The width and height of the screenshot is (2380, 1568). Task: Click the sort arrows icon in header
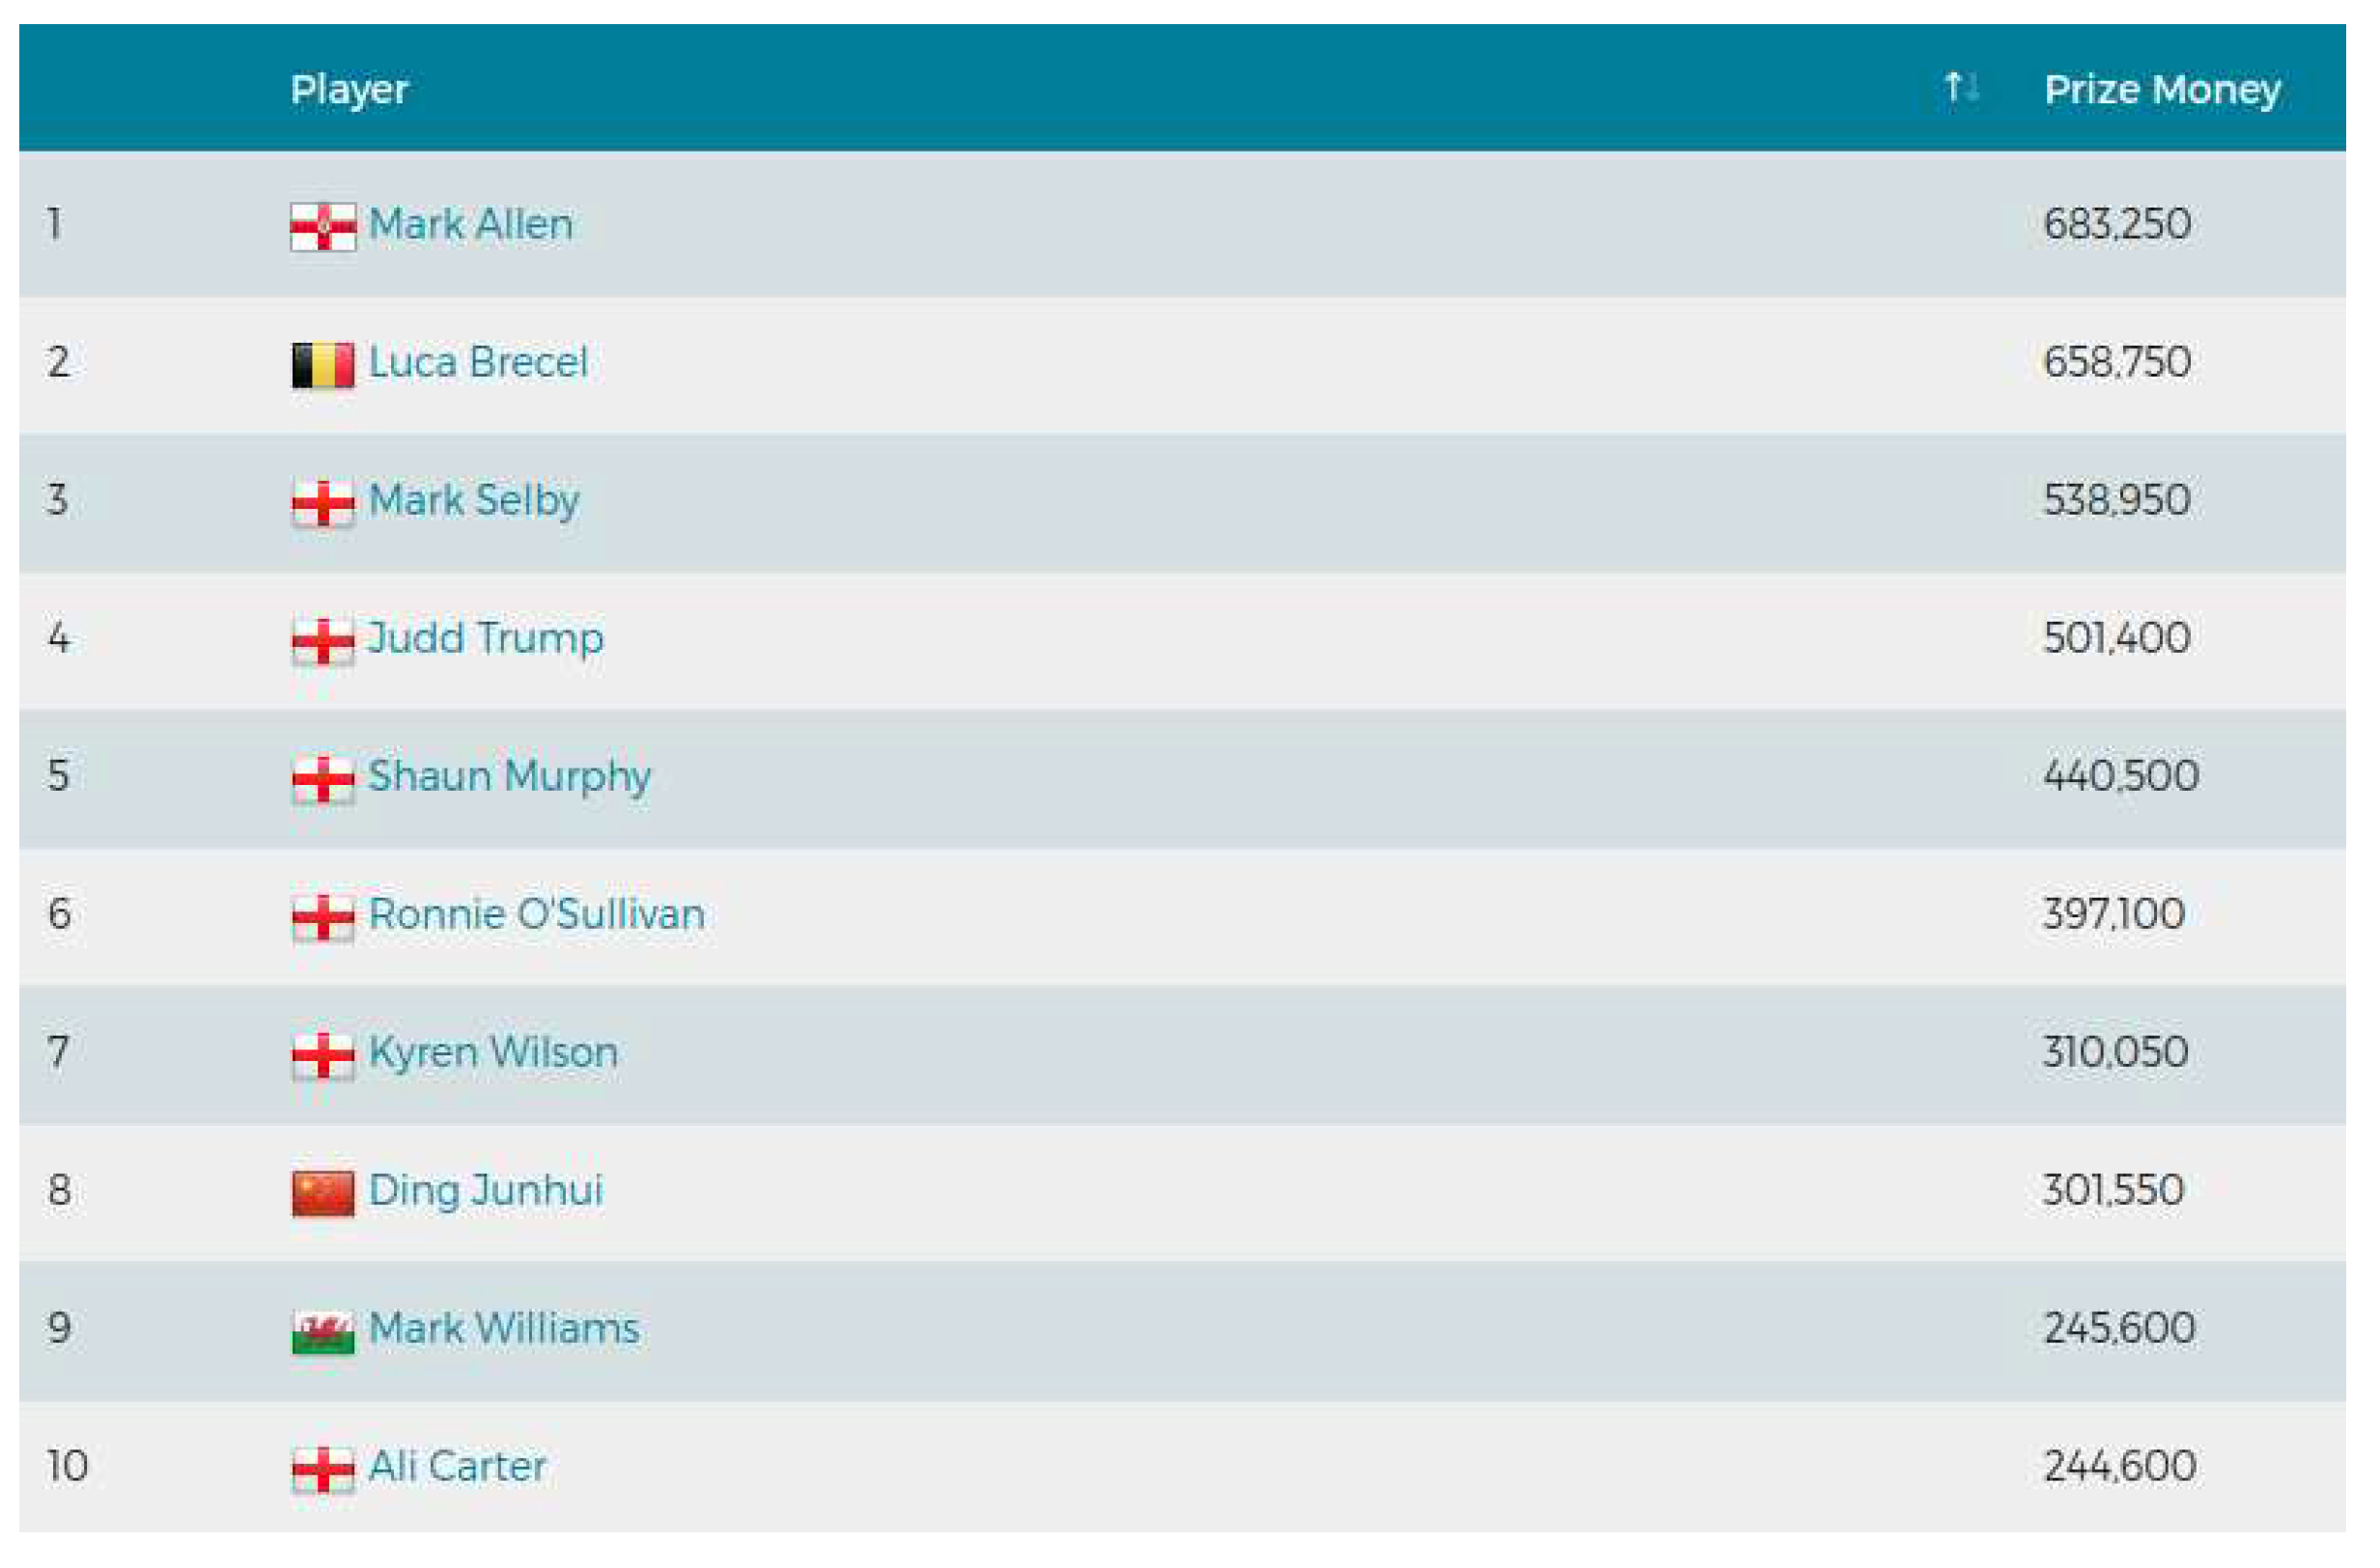1961,88
